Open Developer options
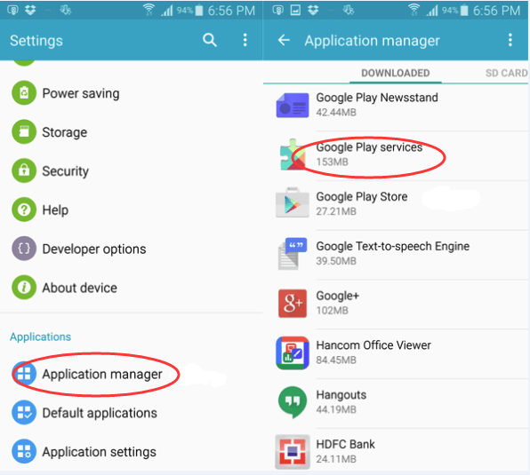The image size is (530, 475). [x=132, y=249]
